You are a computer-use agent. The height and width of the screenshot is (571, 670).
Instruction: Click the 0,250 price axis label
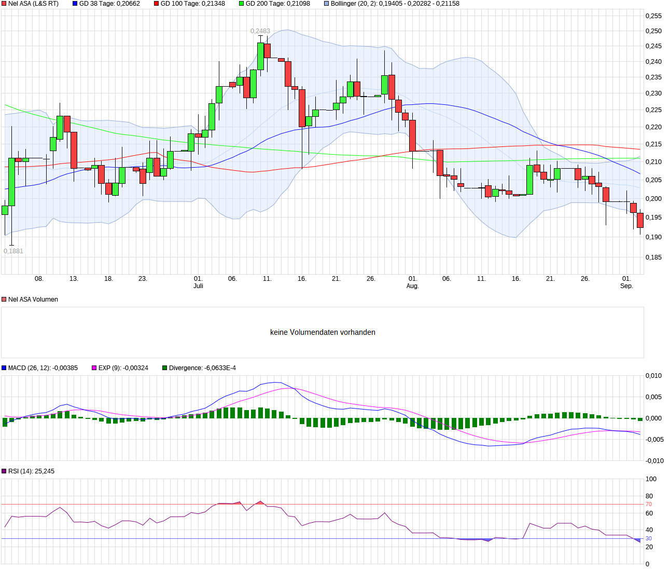click(x=653, y=31)
